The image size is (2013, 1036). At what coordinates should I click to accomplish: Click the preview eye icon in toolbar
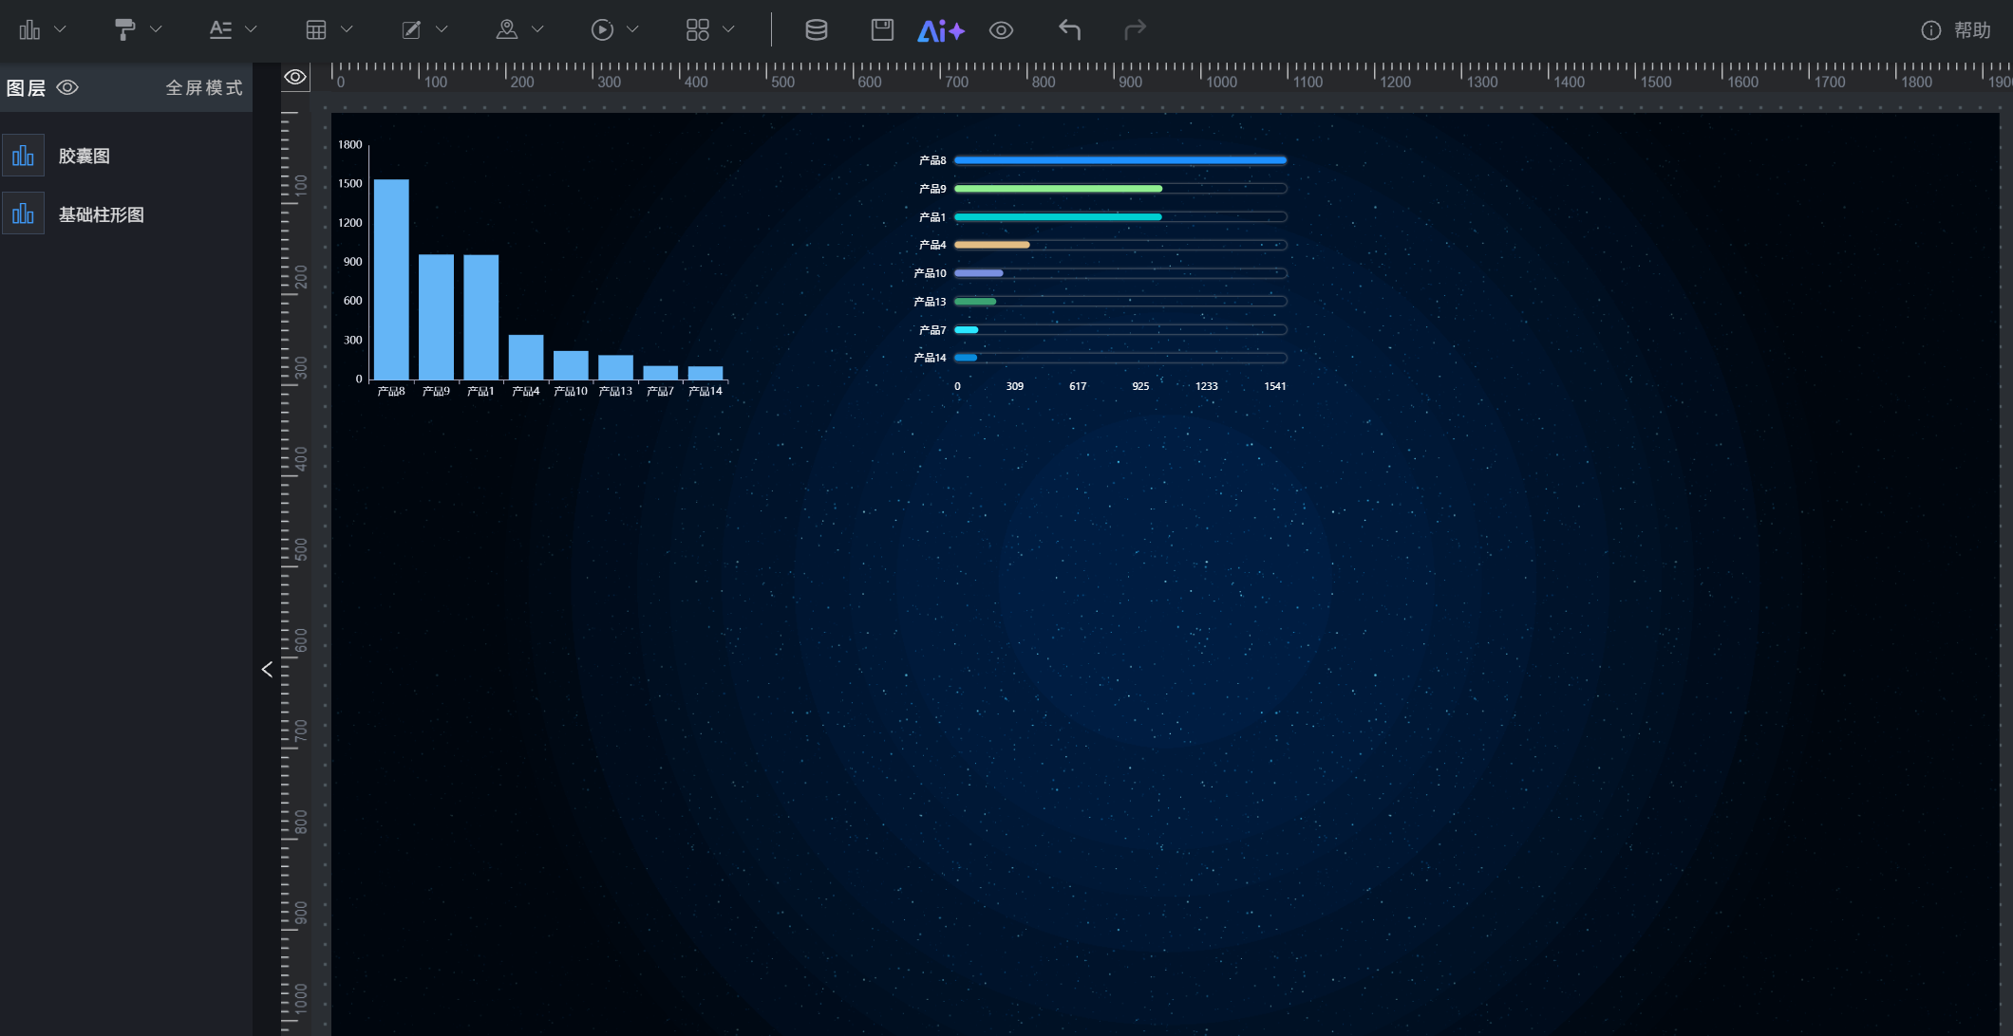[x=1001, y=30]
